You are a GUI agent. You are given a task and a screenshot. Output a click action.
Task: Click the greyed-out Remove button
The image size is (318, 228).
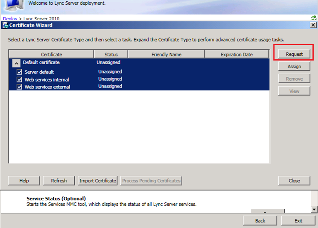[294, 79]
